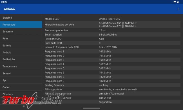Screen dimensions: 183x110
Task: Tap the clock showing 23:23
Action: [4, 2]
